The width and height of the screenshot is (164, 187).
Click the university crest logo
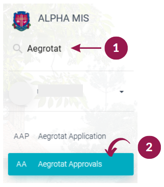coord(22,21)
